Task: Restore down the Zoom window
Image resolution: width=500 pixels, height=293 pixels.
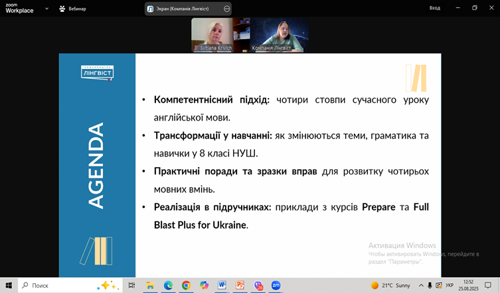Action: (475, 8)
